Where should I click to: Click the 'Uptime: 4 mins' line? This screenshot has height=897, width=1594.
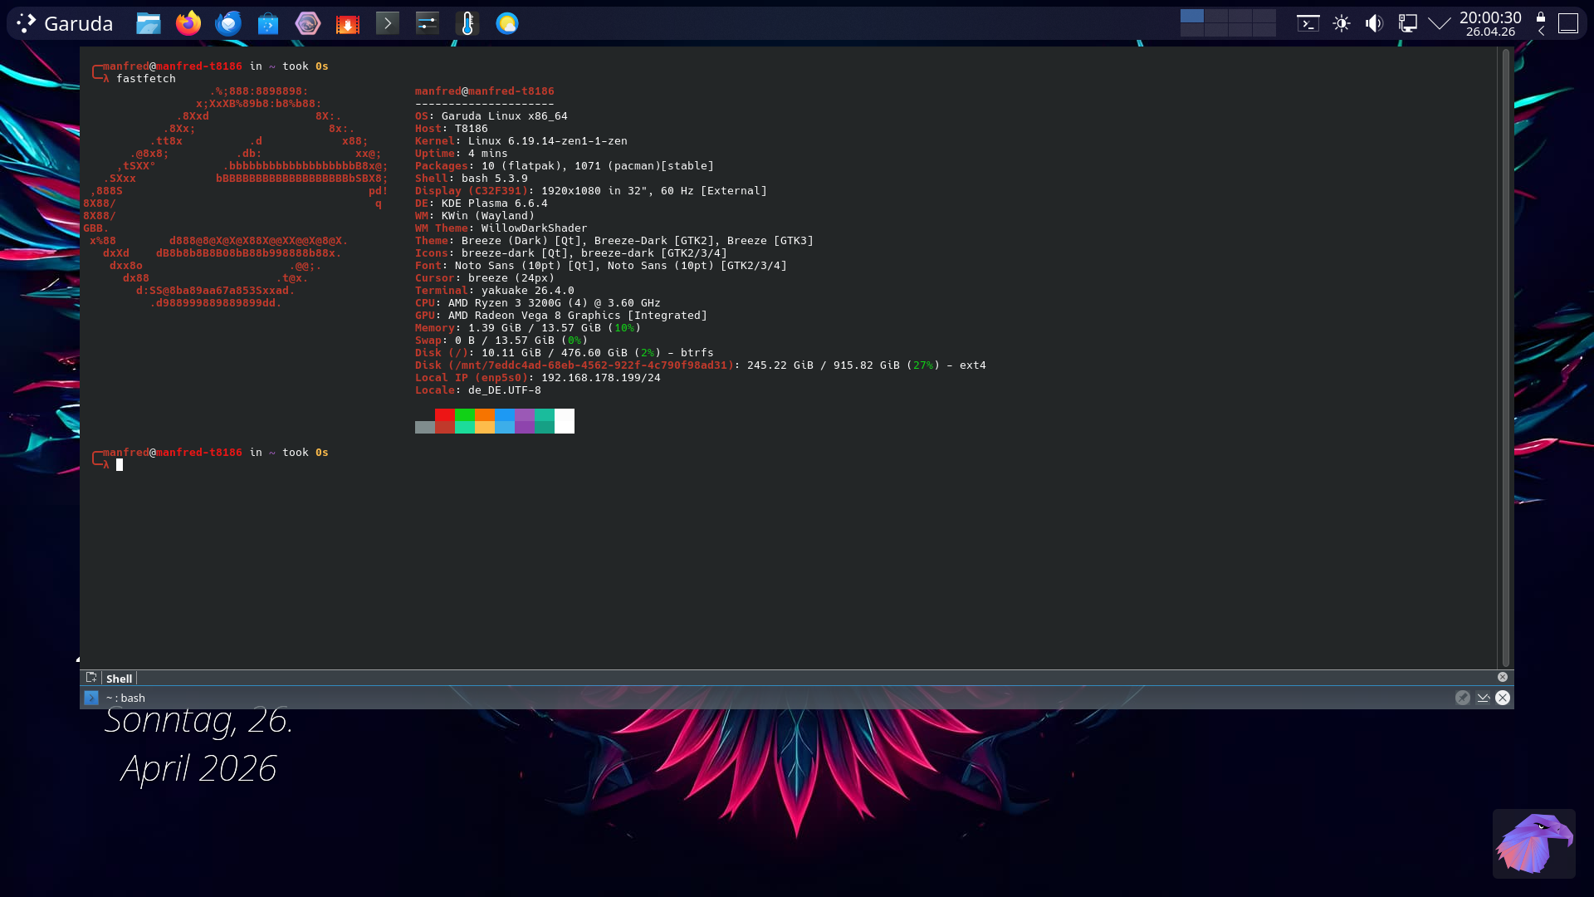coord(462,154)
